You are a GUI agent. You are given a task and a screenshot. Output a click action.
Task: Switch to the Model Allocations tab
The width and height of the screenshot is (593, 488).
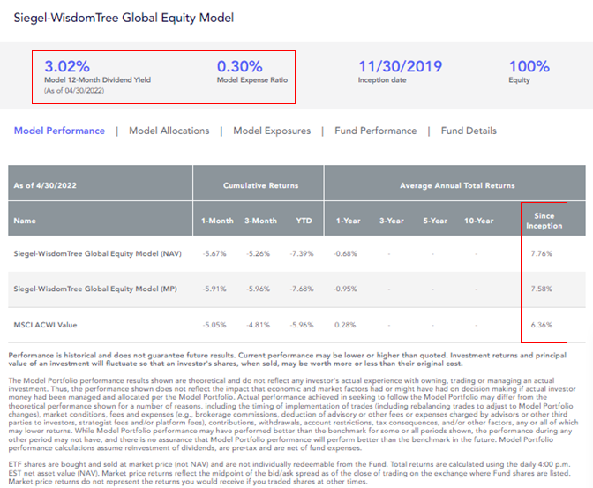coord(169,131)
